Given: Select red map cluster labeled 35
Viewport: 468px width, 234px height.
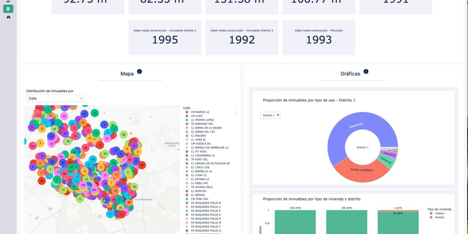Looking at the screenshot, I should click(42, 181).
